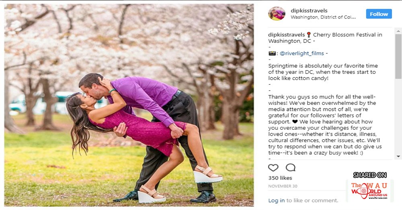Click dipkisstravels username in caption
402x210 pixels.
286,35
